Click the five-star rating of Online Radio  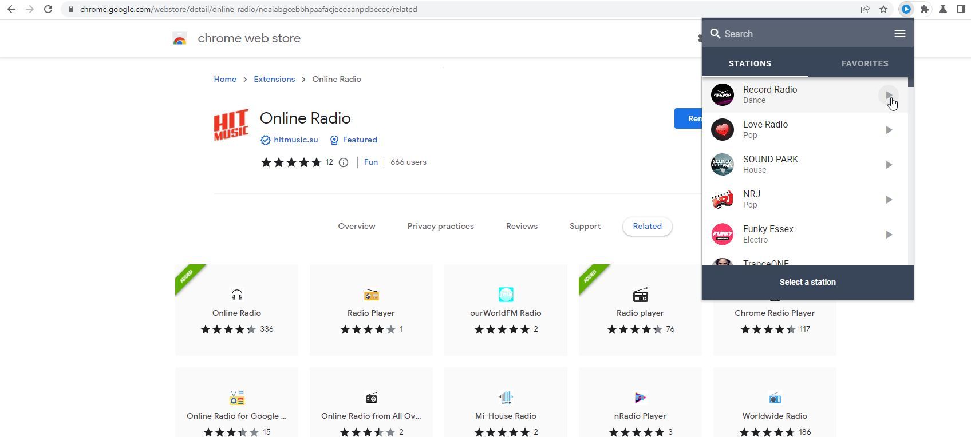coord(291,162)
